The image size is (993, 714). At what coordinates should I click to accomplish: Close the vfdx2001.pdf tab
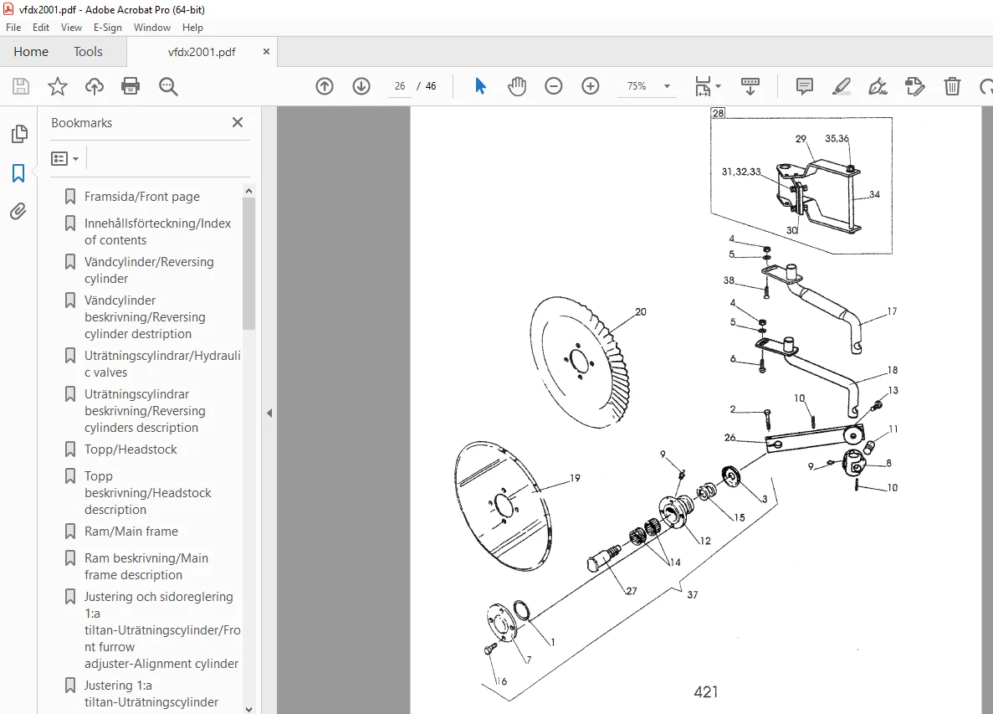[x=266, y=51]
